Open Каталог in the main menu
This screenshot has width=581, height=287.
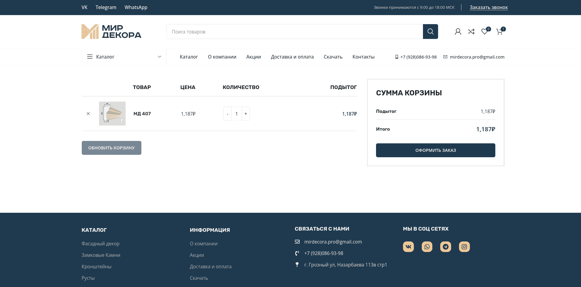tap(189, 57)
